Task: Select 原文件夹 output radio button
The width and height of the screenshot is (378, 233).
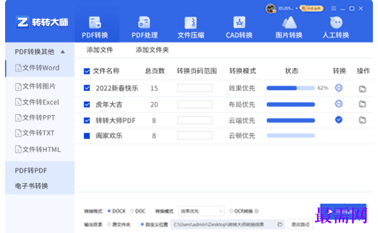Action: pyautogui.click(x=109, y=225)
